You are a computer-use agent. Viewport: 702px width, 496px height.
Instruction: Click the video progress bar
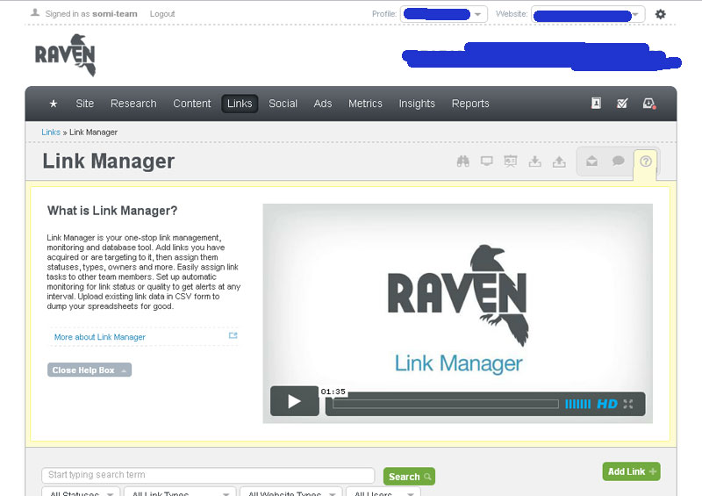(x=446, y=405)
